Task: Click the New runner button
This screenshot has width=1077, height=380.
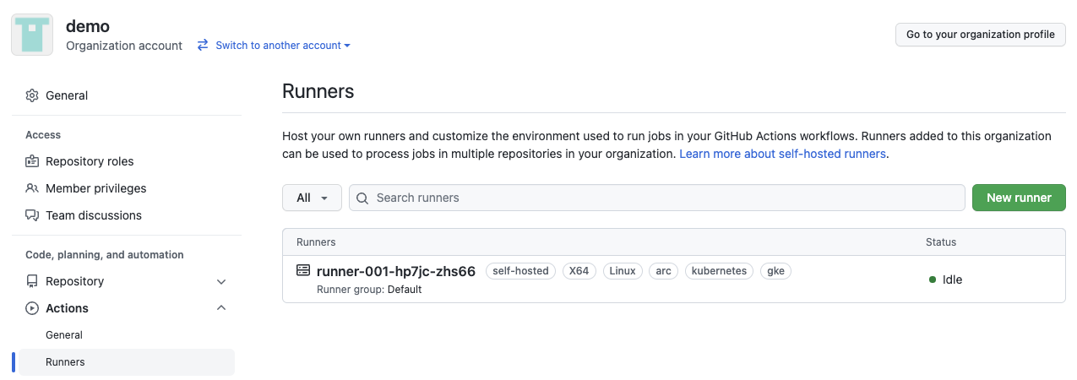Action: [x=1019, y=198]
